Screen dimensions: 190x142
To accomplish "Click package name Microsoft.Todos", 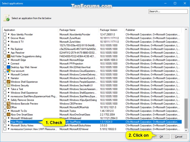I will point(68,111).
